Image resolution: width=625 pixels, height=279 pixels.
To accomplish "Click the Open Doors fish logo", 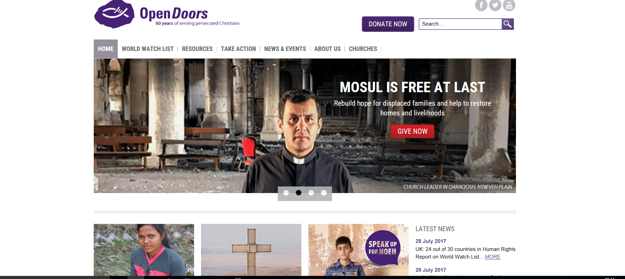I will coord(114,14).
